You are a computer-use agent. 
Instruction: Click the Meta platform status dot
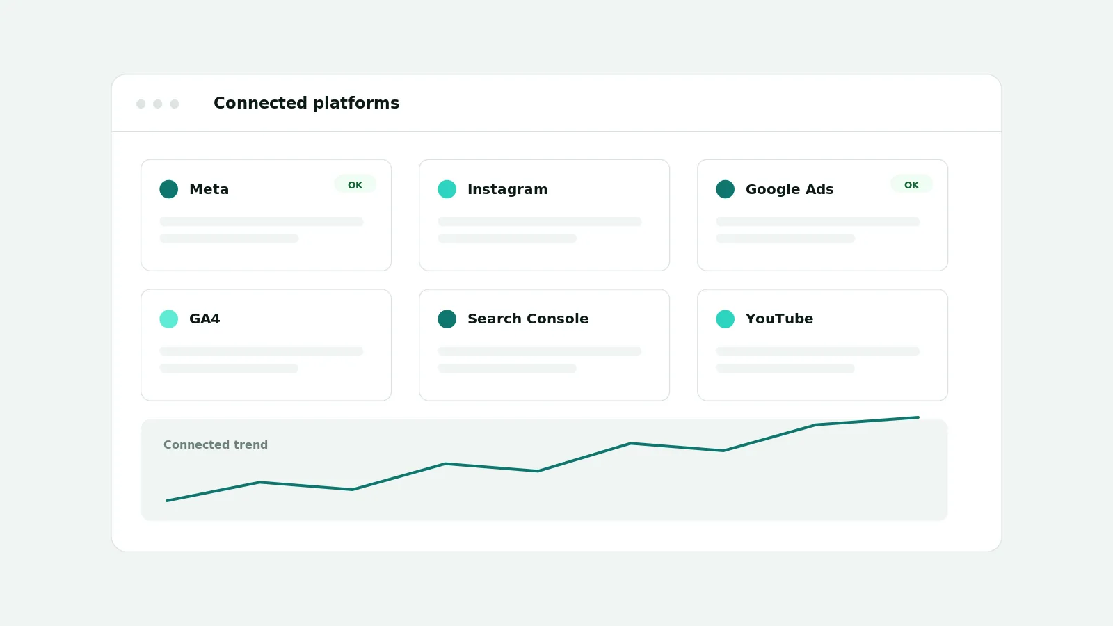coord(169,189)
